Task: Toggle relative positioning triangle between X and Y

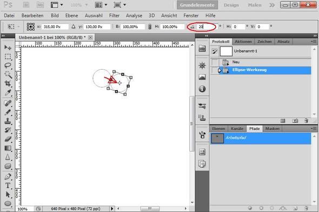Action: pyautogui.click(x=73, y=26)
